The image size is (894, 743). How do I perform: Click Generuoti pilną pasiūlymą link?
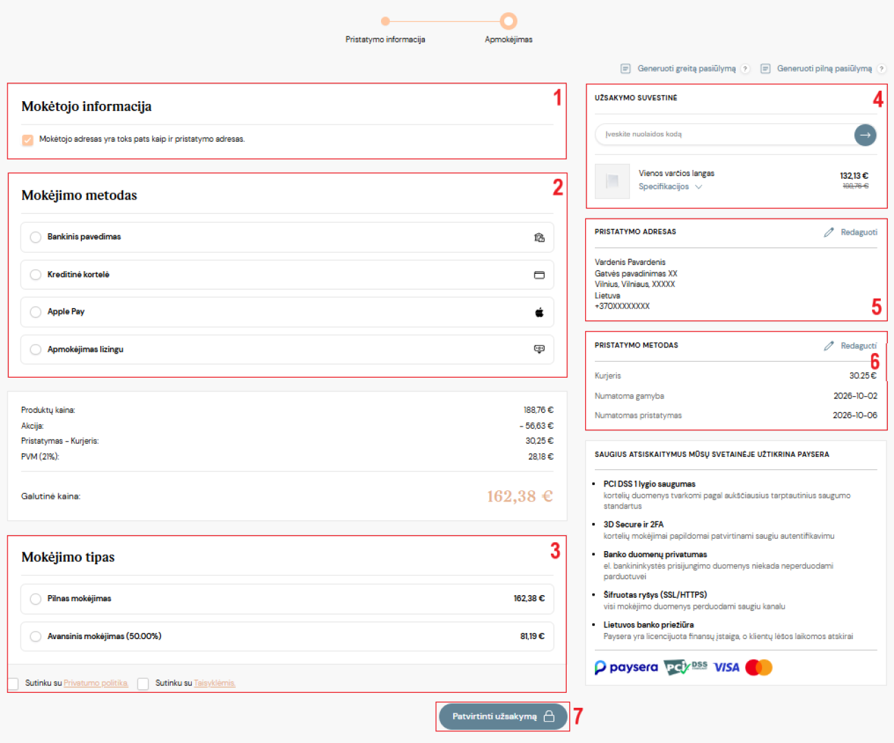[825, 69]
